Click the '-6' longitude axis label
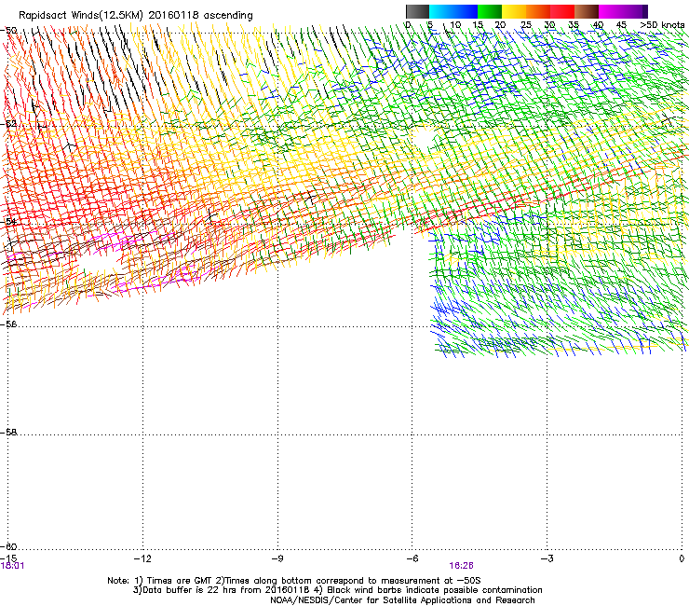 point(412,558)
